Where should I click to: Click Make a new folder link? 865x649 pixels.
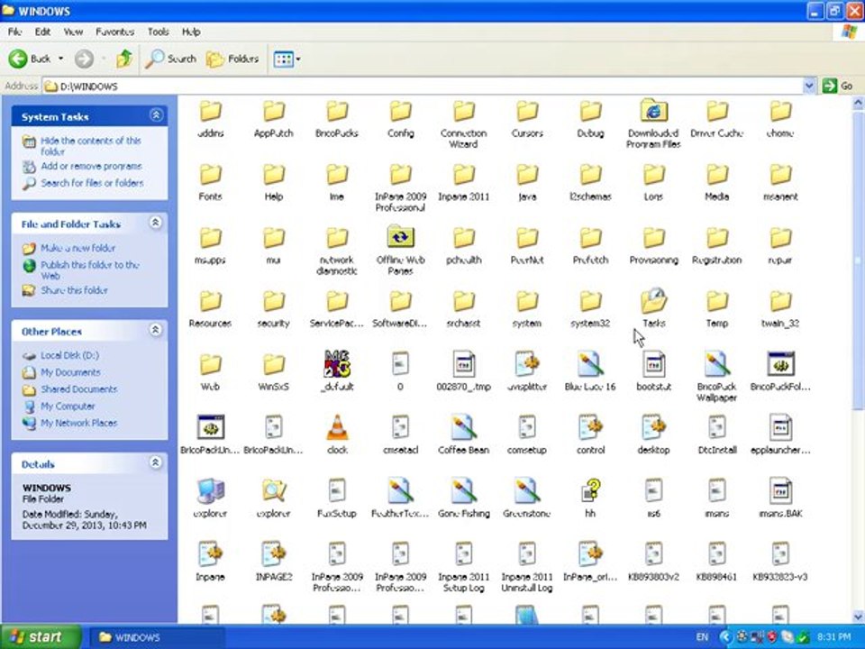pos(77,248)
